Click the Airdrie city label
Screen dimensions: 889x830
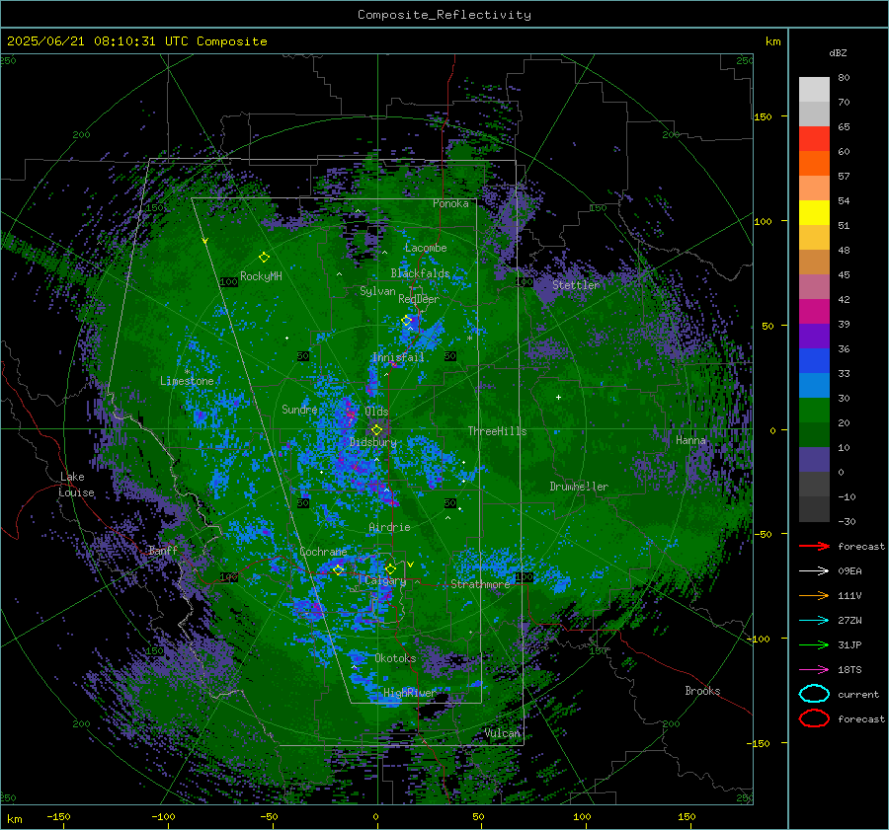pos(389,527)
